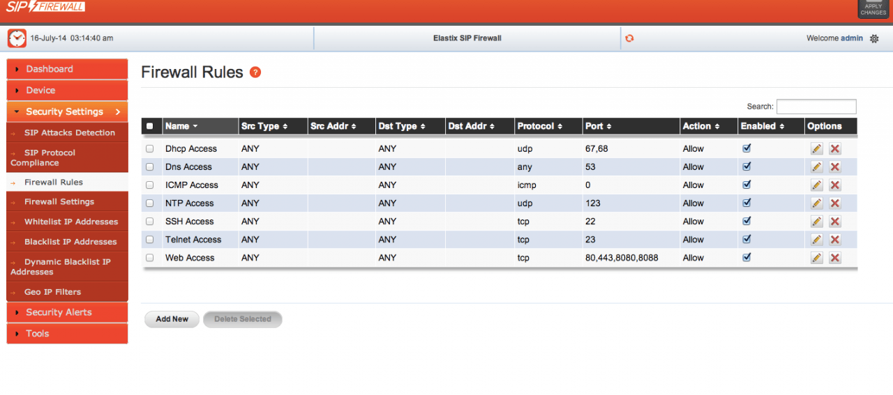The width and height of the screenshot is (893, 395).
Task: Click the Apply Changes icon
Action: pyautogui.click(x=873, y=8)
